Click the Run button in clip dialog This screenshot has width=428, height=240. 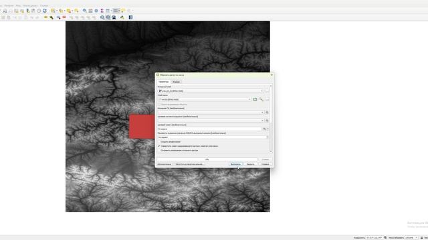235,164
